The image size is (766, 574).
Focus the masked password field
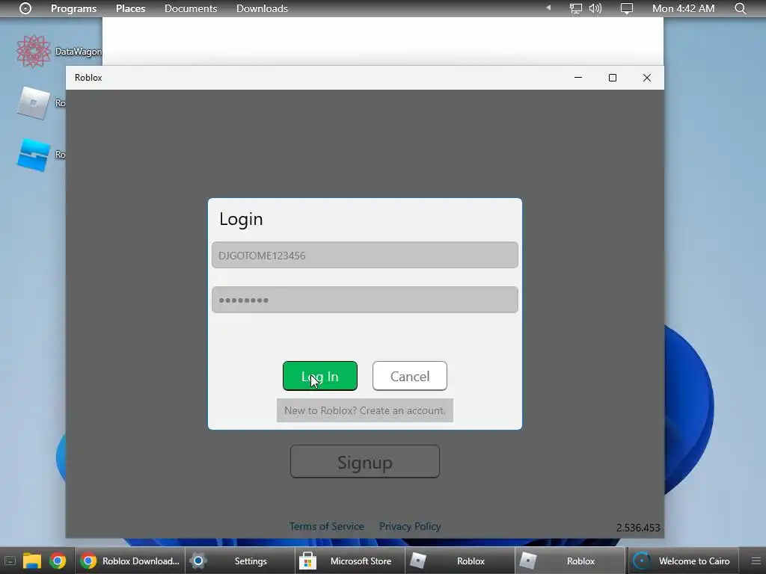pyautogui.click(x=365, y=300)
